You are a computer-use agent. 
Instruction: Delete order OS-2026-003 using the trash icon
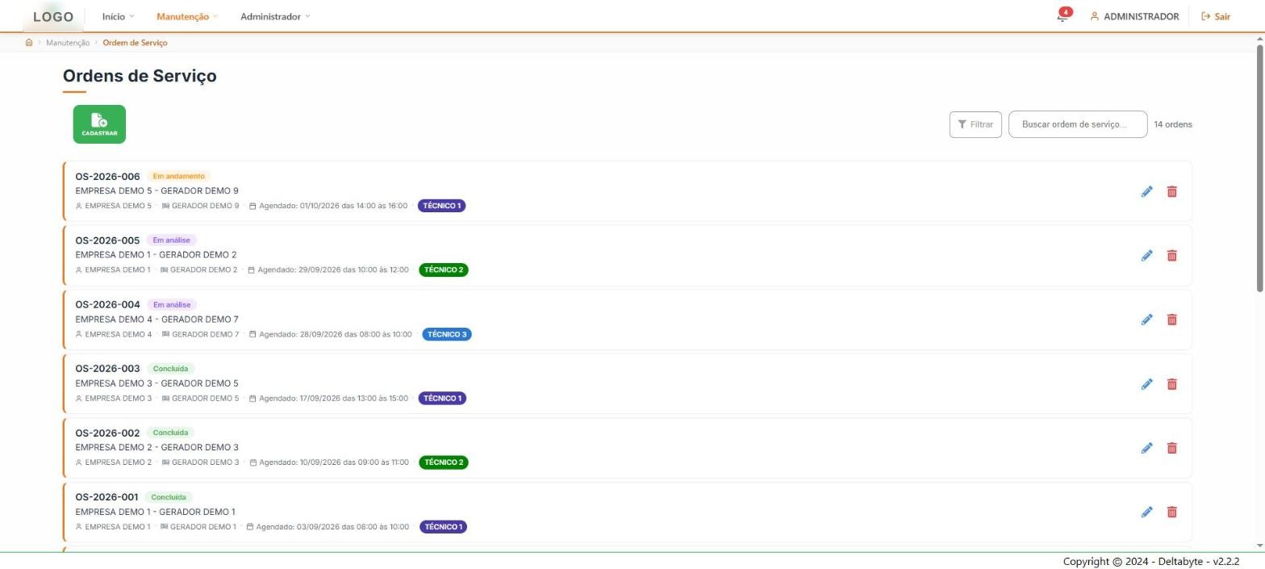coord(1172,384)
